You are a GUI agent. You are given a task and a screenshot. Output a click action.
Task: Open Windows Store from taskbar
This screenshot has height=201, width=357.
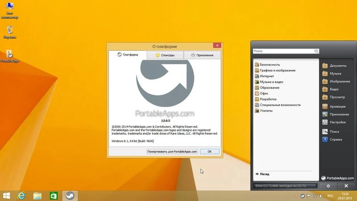54,196
